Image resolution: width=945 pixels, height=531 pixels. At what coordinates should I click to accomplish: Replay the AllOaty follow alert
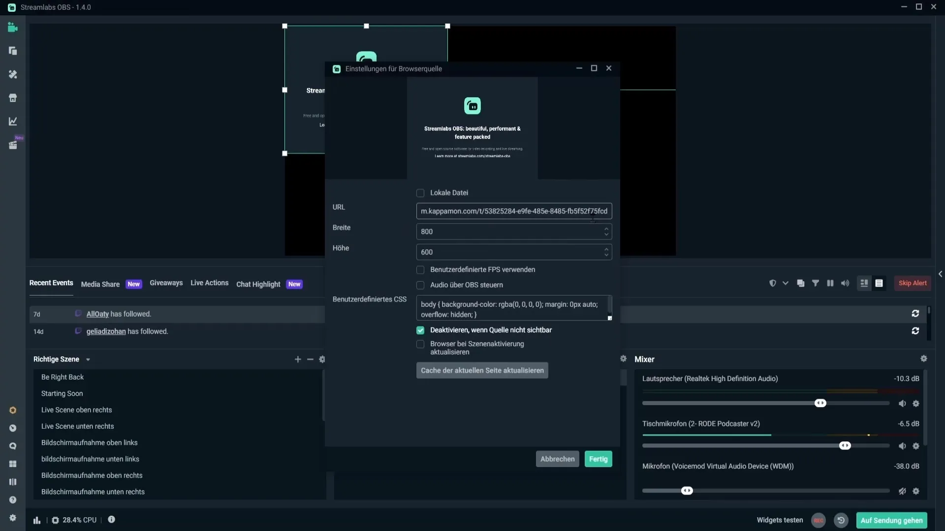(x=915, y=314)
